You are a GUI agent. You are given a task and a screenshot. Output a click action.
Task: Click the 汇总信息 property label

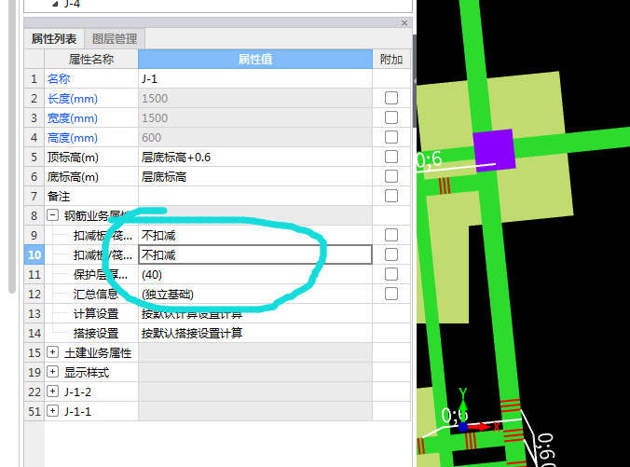pyautogui.click(x=96, y=295)
